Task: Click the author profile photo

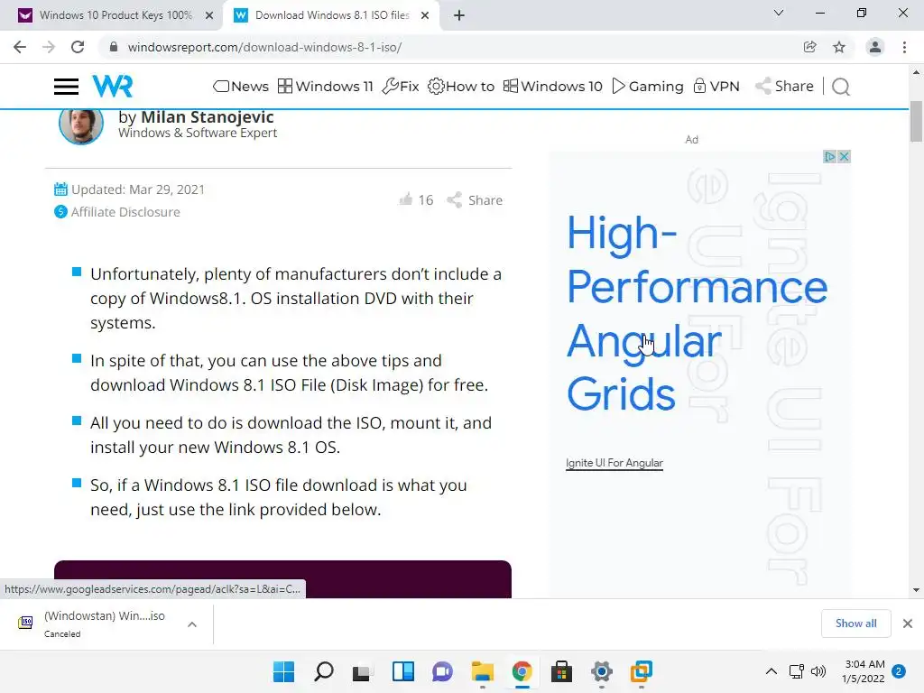Action: pyautogui.click(x=81, y=125)
